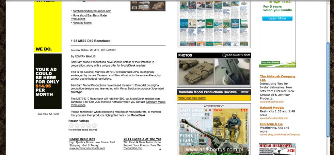The width and height of the screenshot is (334, 155).
Task: Click the Saturday, October 29, 2011 date line
Action: (93, 50)
